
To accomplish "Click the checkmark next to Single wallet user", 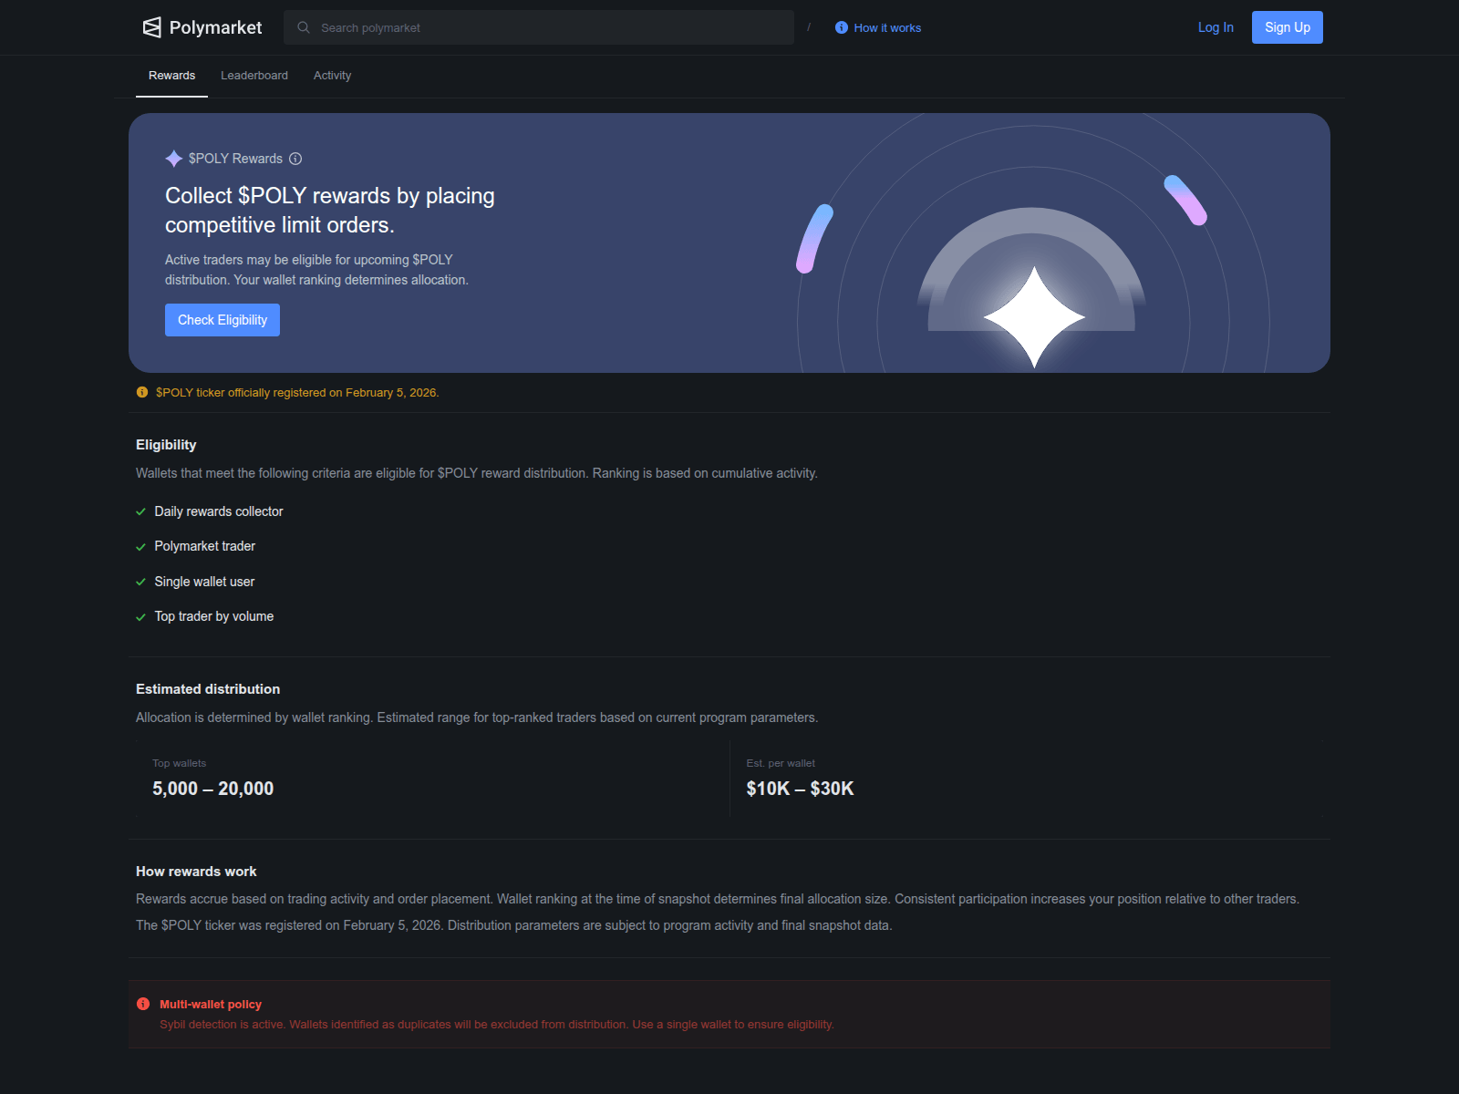I will tap(141, 582).
